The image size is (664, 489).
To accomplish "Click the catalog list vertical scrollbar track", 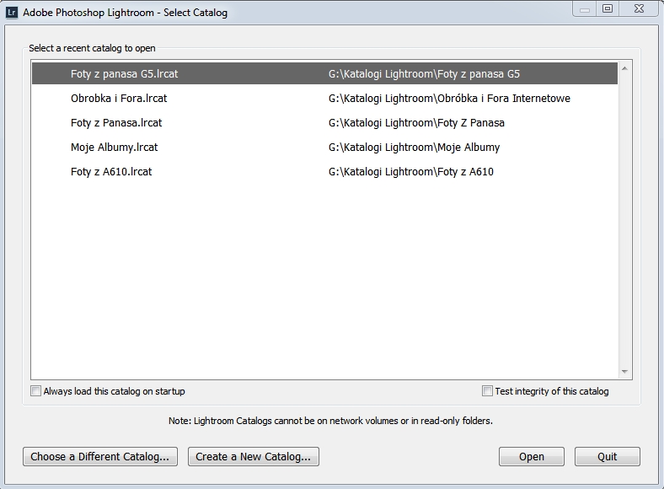I will pyautogui.click(x=624, y=219).
